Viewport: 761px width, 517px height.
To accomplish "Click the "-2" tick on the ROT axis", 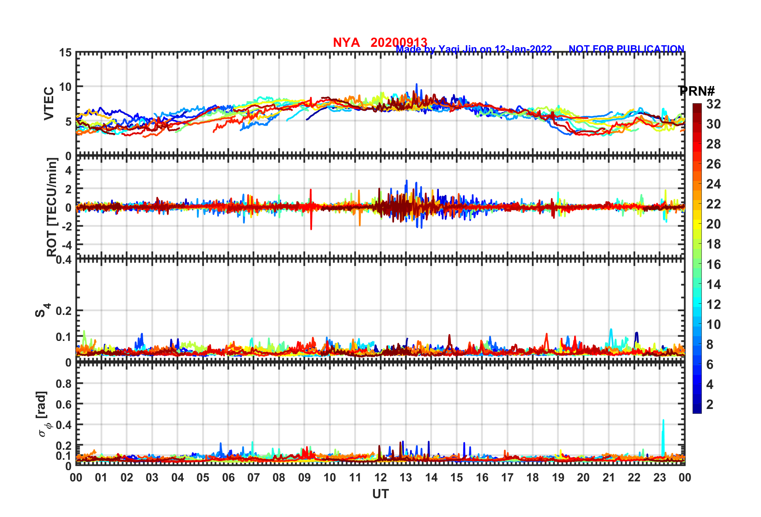I will click(66, 226).
